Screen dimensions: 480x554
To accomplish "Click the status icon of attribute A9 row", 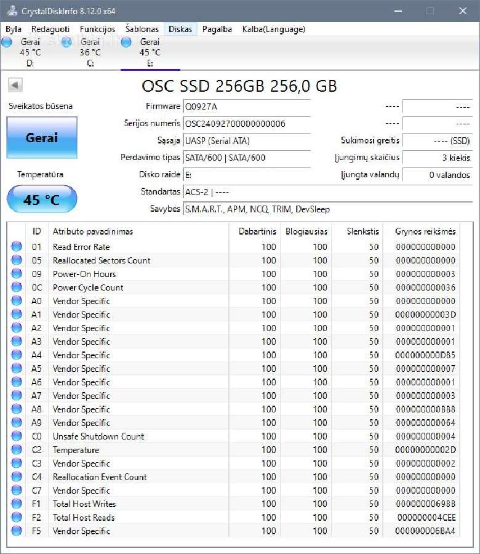I will tap(17, 422).
